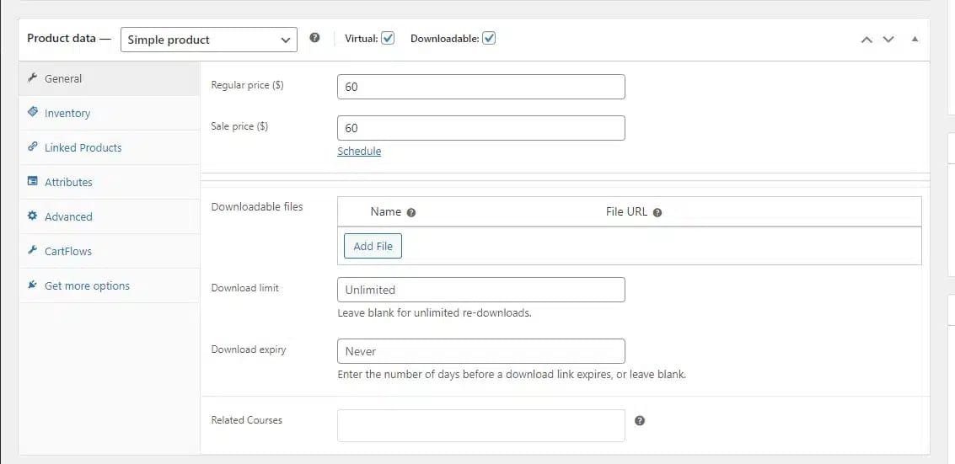Screen dimensions: 955x464
Task: Focus the Related Courses field
Action: click(481, 426)
